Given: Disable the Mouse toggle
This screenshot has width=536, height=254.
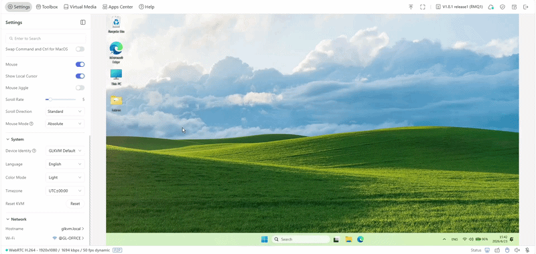Looking at the screenshot, I should [80, 64].
